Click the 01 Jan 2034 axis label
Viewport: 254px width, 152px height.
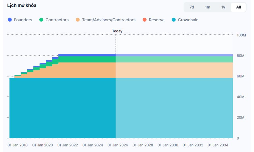[218, 145]
